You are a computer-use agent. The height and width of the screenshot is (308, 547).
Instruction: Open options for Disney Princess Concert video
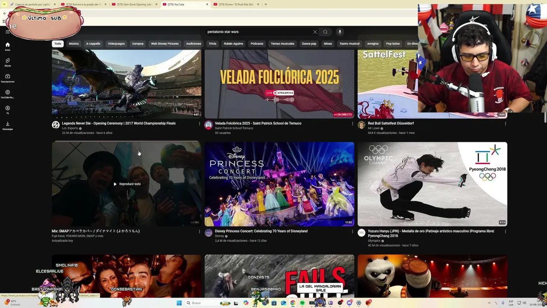coord(352,231)
